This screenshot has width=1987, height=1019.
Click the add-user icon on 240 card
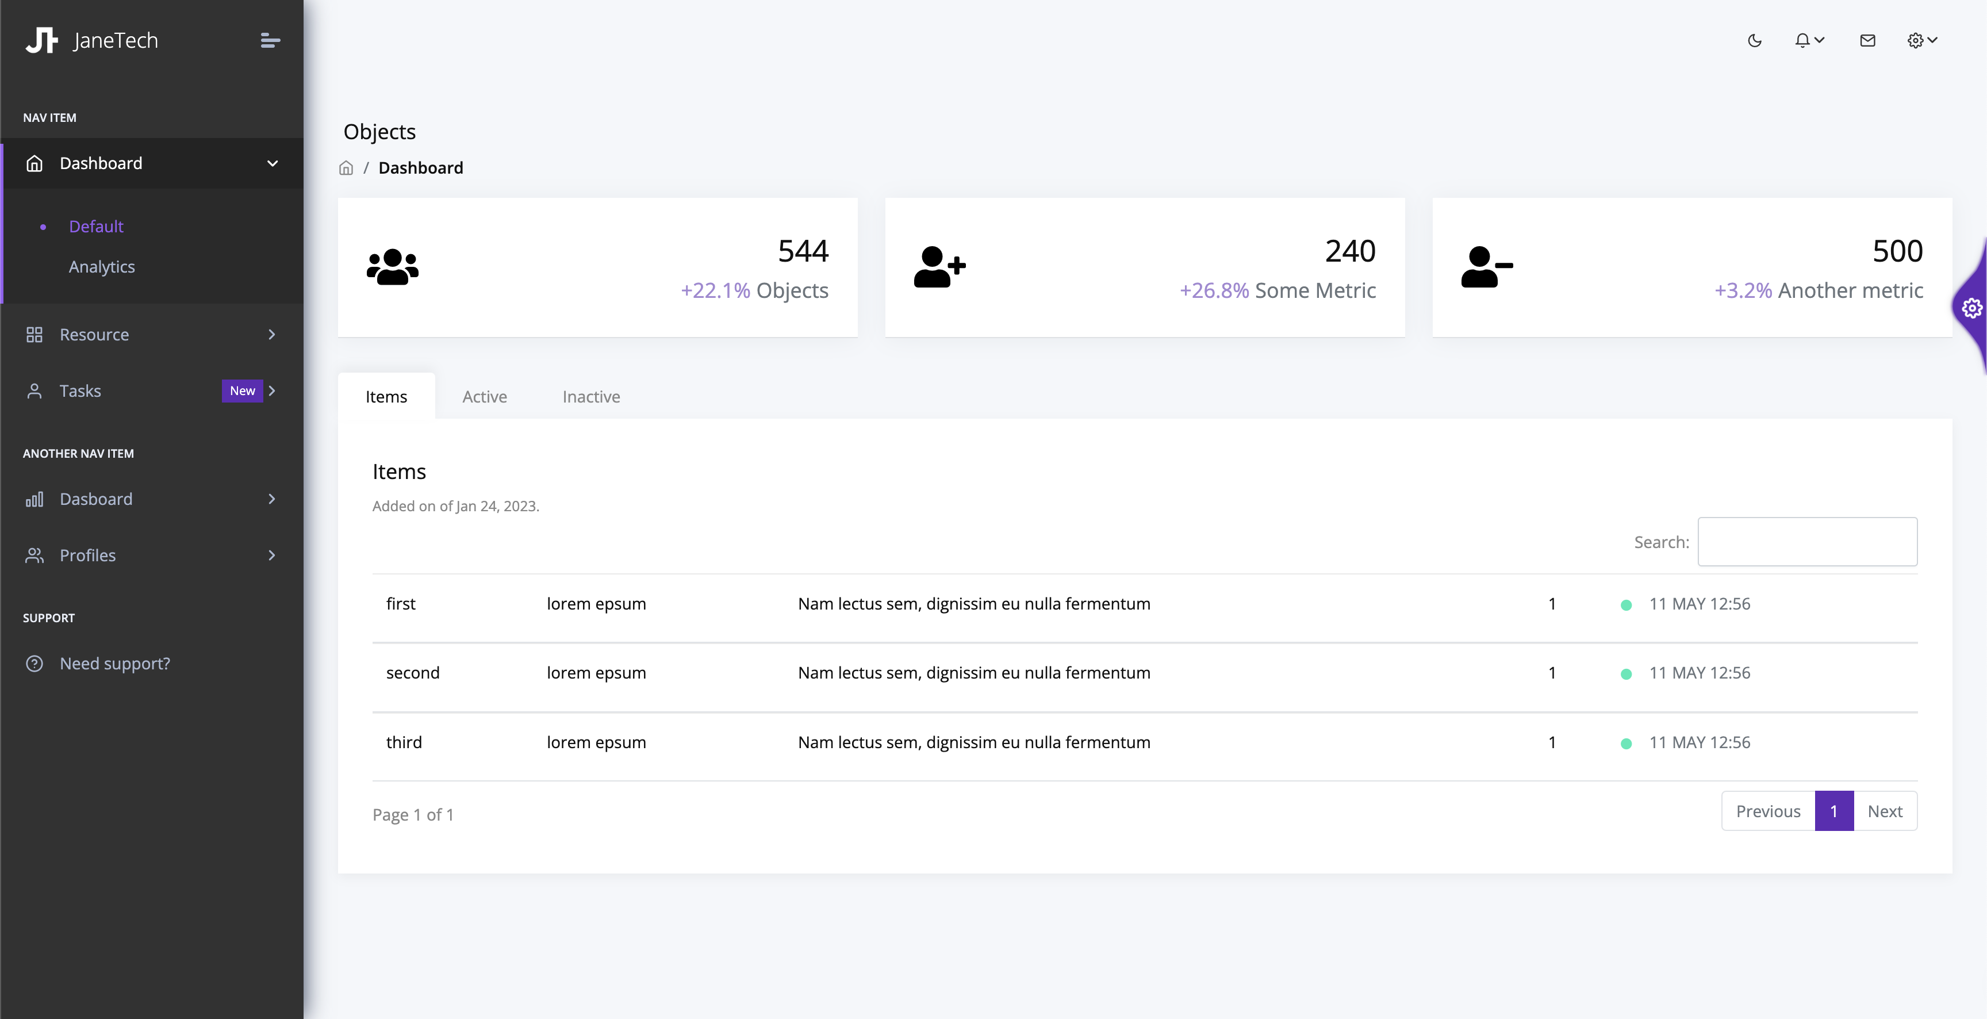pyautogui.click(x=939, y=267)
